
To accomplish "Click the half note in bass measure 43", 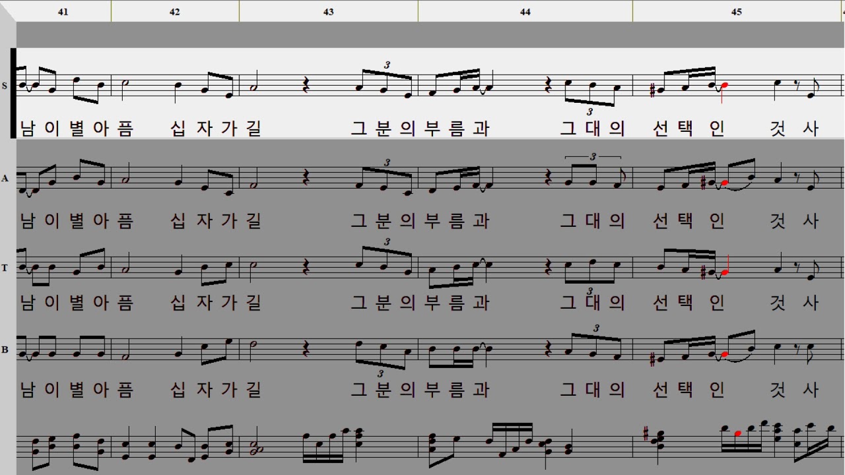I will pyautogui.click(x=255, y=343).
